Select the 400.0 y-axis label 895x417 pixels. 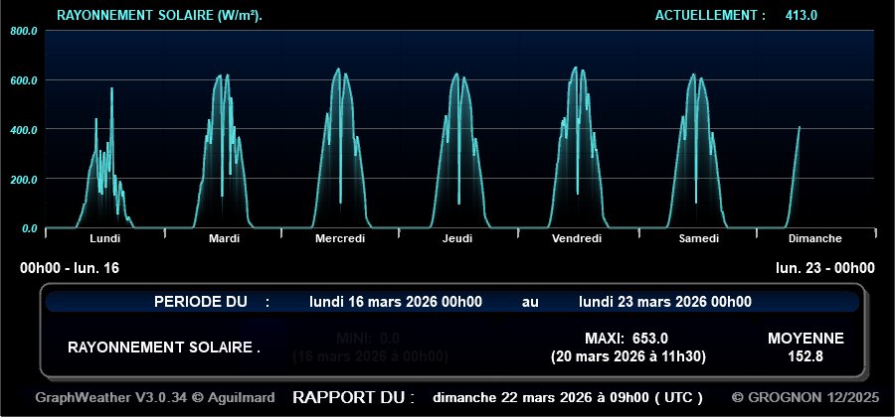[24, 130]
